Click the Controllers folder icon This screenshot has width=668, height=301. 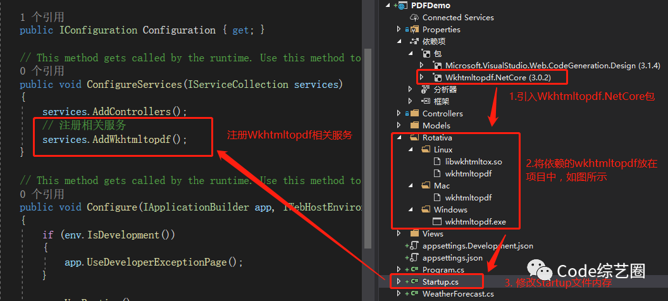pos(414,113)
